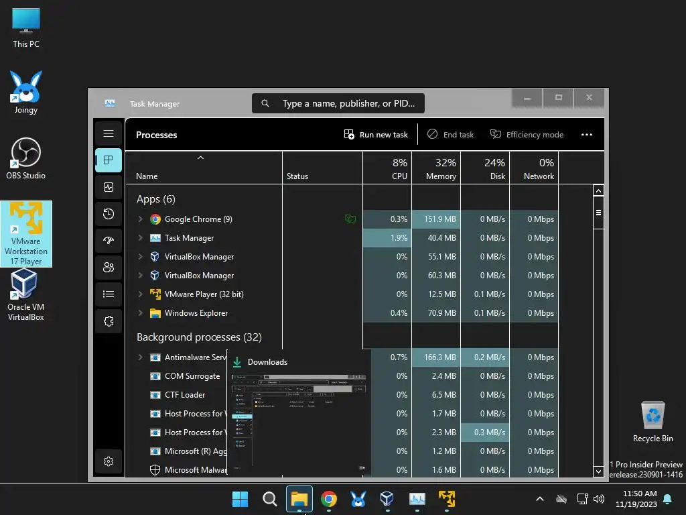The width and height of the screenshot is (686, 515).
Task: Click the End task button
Action: pos(450,134)
